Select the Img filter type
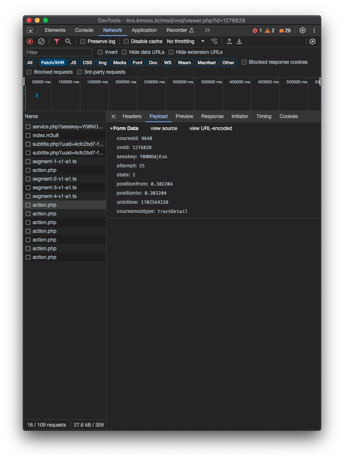Viewport: 344px width, 461px height. coord(103,63)
